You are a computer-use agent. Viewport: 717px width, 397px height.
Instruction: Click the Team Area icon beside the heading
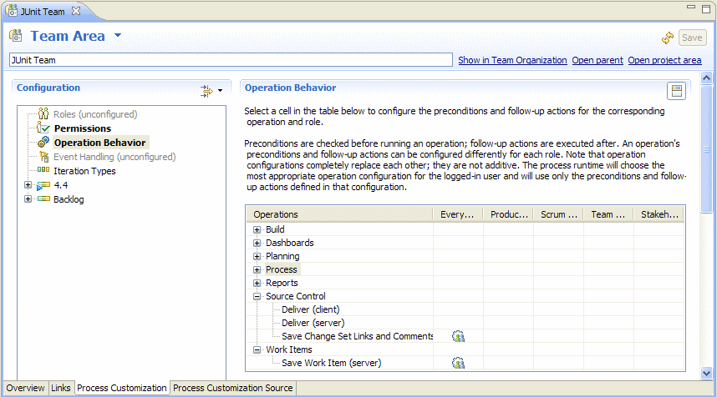(x=16, y=36)
